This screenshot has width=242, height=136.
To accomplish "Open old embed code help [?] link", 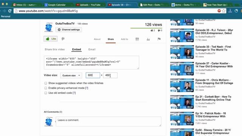I will [74, 93].
